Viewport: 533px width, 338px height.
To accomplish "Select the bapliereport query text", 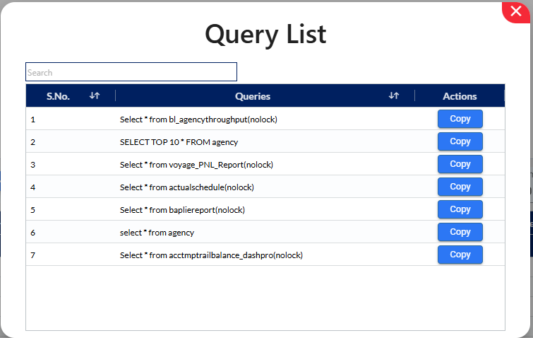I will point(182,210).
